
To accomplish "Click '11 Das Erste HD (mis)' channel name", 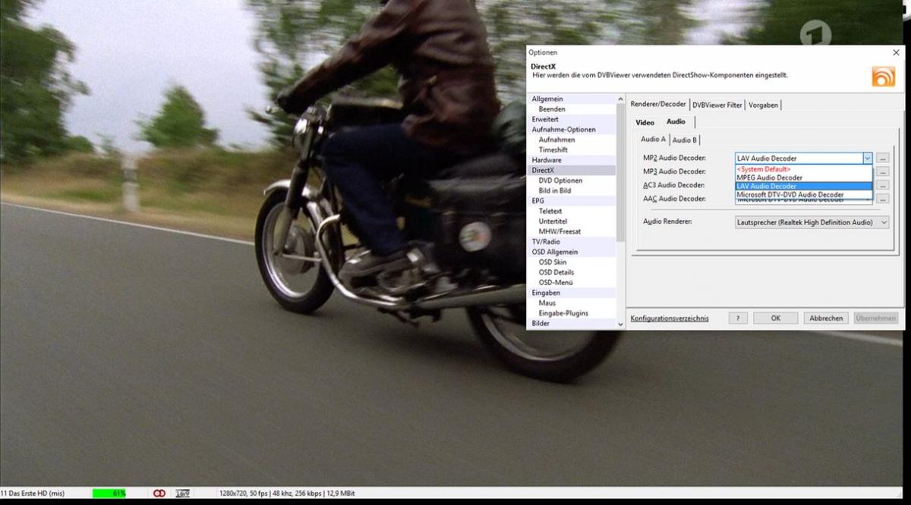I will click(33, 494).
